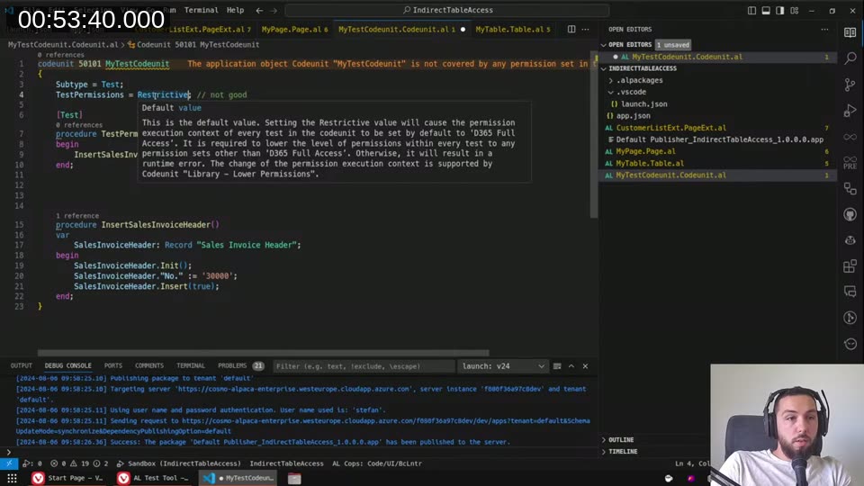The image size is (864, 486).
Task: Open launch.json in Explorer
Action: [644, 103]
